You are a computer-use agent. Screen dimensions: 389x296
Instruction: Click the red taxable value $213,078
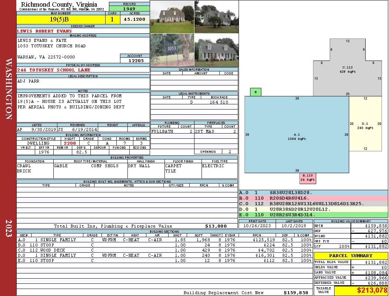361,290
